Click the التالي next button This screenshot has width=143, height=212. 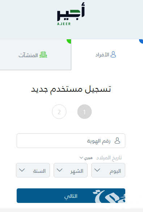click(71, 196)
